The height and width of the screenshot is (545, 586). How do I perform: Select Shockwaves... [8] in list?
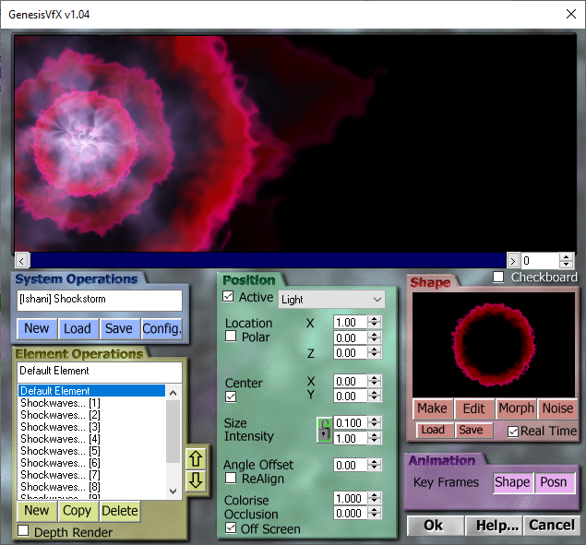click(x=91, y=487)
